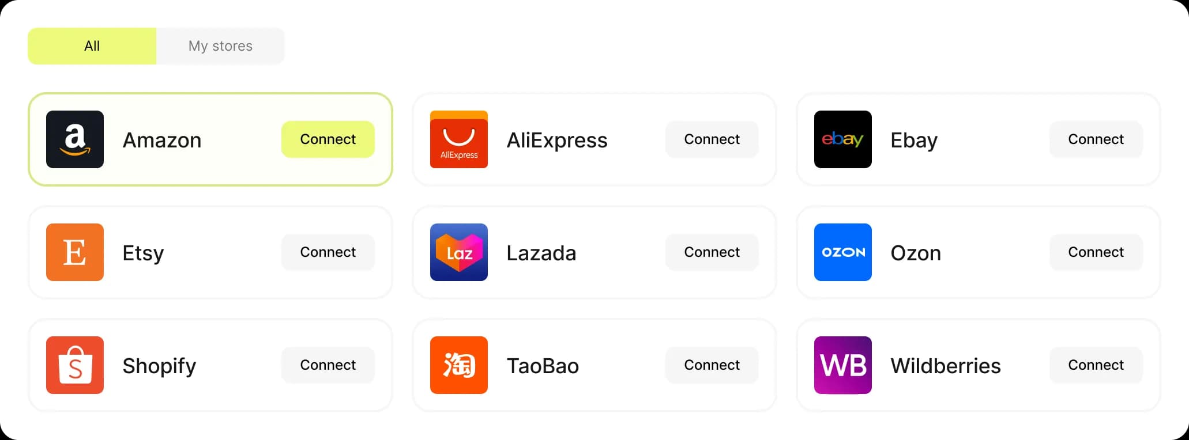Connect the AliExpress store
1189x440 pixels.
point(712,139)
